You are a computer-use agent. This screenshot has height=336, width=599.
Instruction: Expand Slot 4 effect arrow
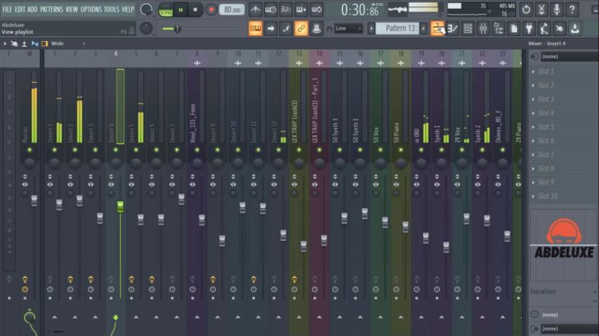pyautogui.click(x=533, y=113)
